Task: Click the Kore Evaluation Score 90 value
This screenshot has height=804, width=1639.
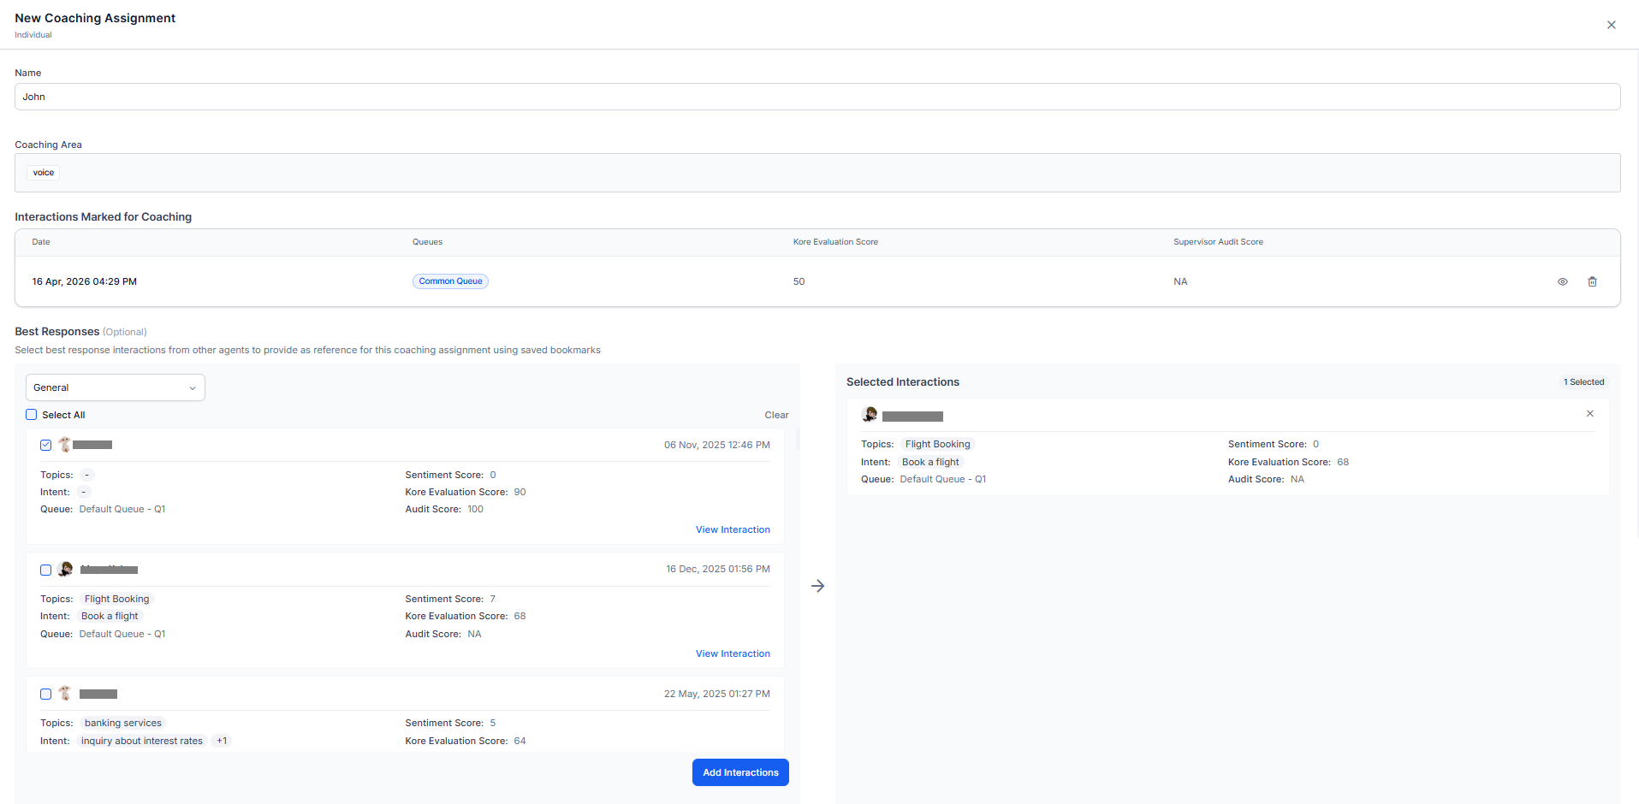Action: 520,492
